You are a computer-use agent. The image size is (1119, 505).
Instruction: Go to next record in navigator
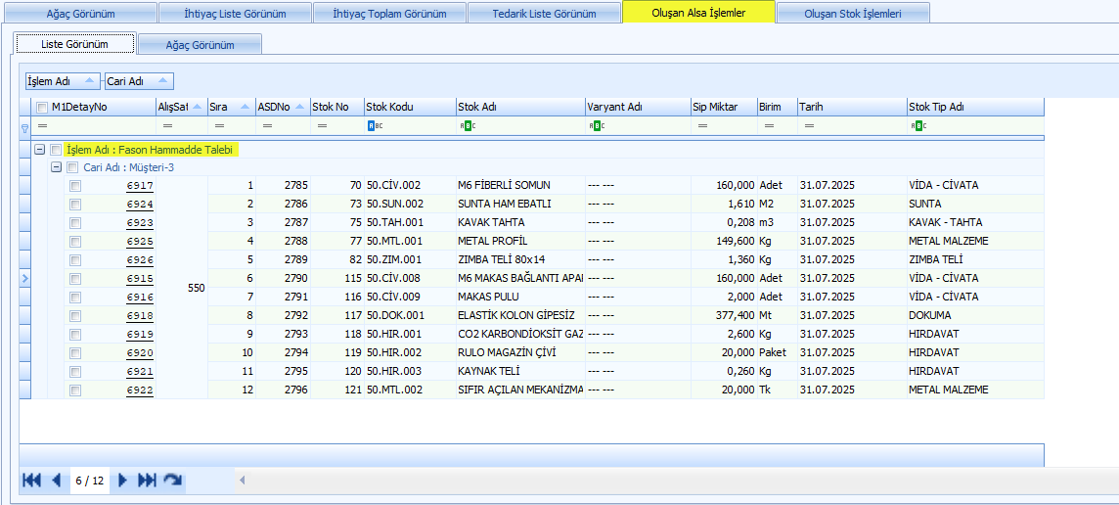123,481
